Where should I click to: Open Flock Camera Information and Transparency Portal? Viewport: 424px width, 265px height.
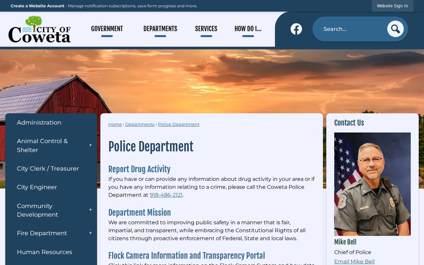[x=186, y=256]
